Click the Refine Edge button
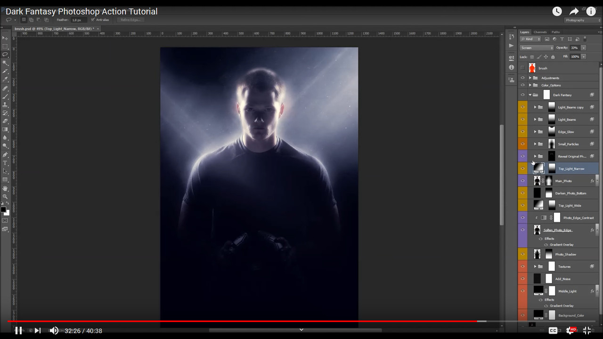This screenshot has width=603, height=339. coord(130,20)
